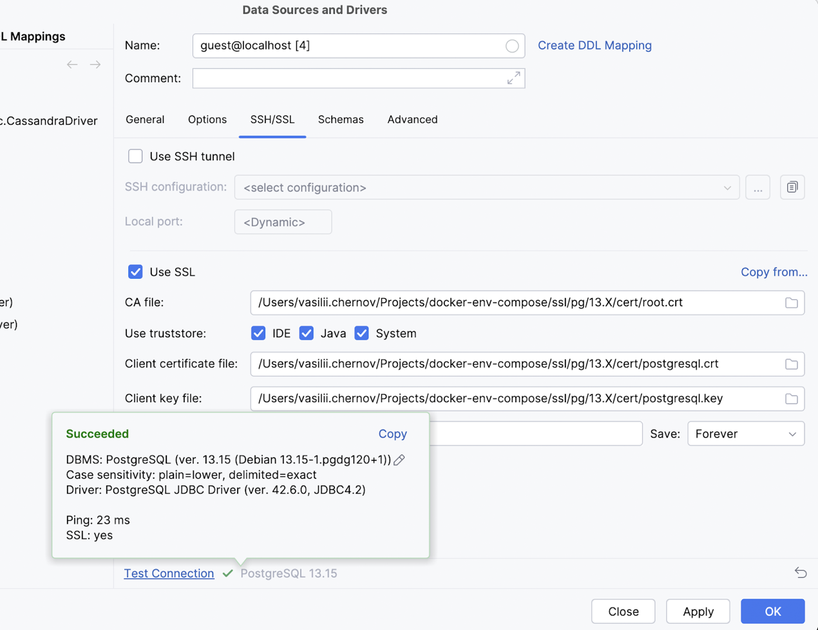This screenshot has height=630, width=818.
Task: Click Copy in the Succeeded popup
Action: click(392, 434)
